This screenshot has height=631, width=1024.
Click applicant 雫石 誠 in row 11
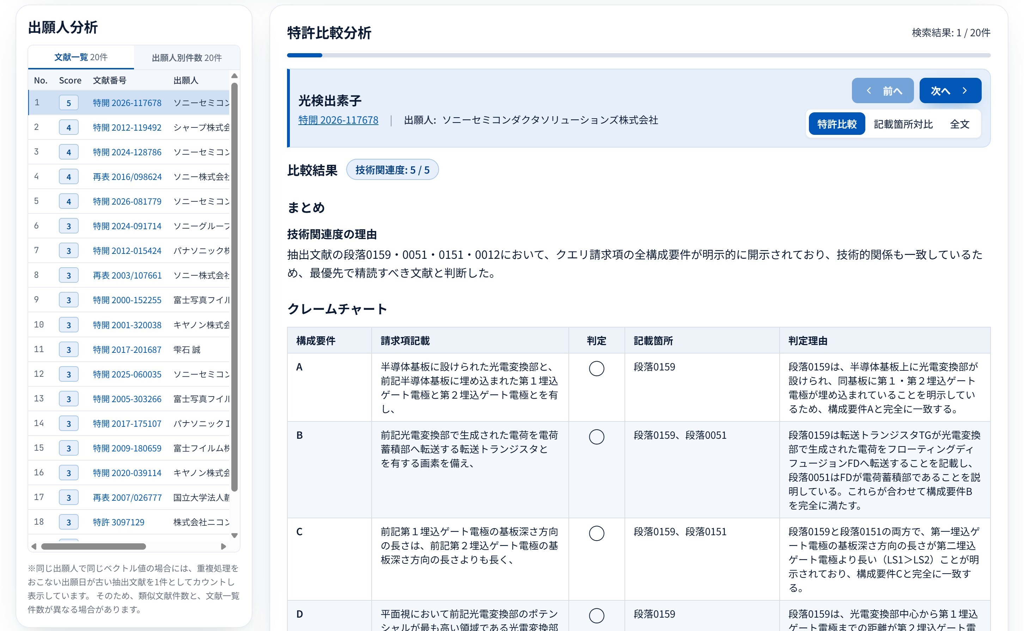(187, 349)
